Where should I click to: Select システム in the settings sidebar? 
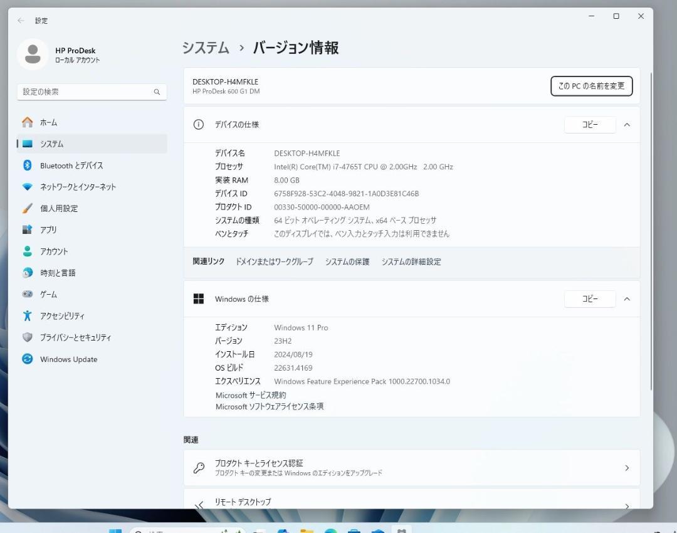pos(92,144)
